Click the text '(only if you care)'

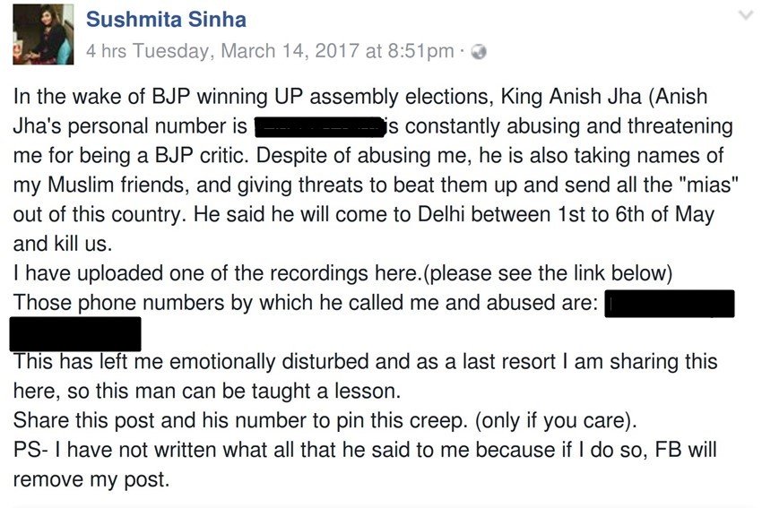pyautogui.click(x=556, y=420)
